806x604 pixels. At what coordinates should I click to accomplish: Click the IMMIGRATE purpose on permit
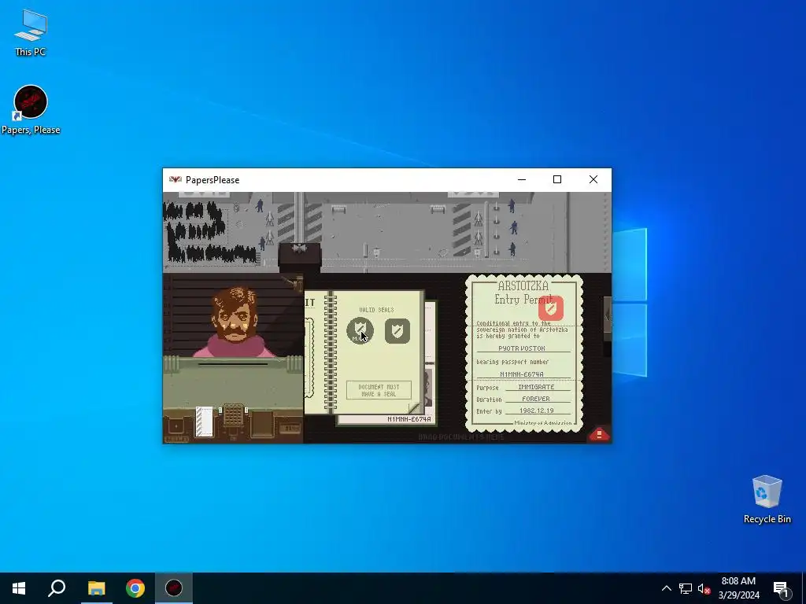[x=536, y=387]
